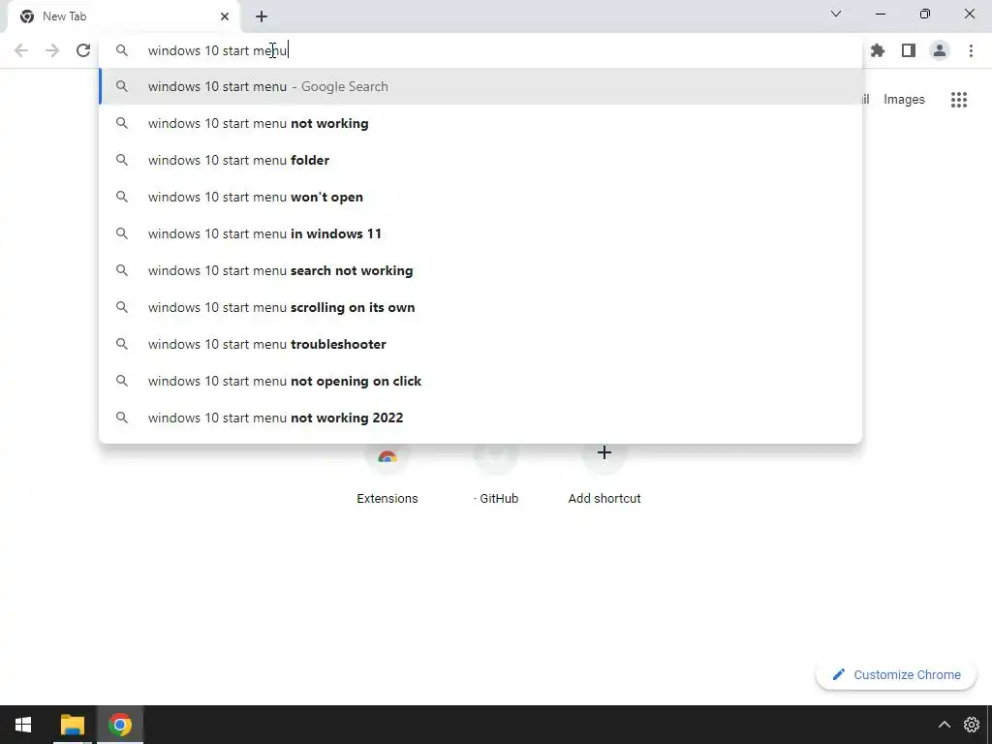Choose suggestion ending 'menu not working'
Screen dimensions: 992x744
coord(480,123)
